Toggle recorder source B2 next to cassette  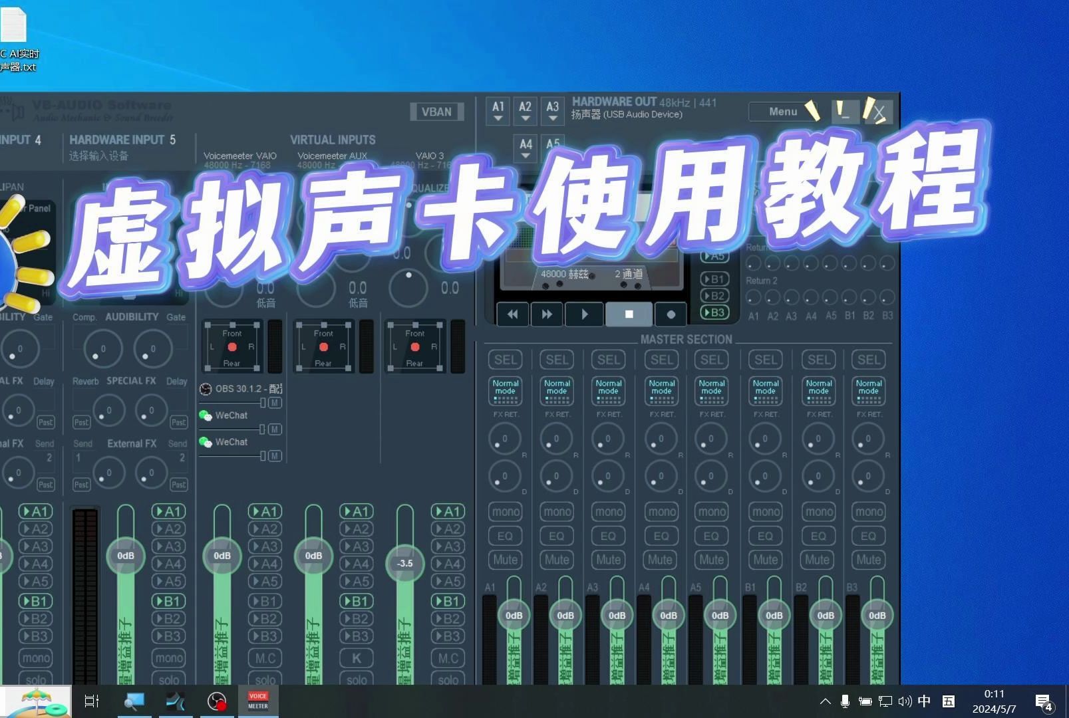714,296
